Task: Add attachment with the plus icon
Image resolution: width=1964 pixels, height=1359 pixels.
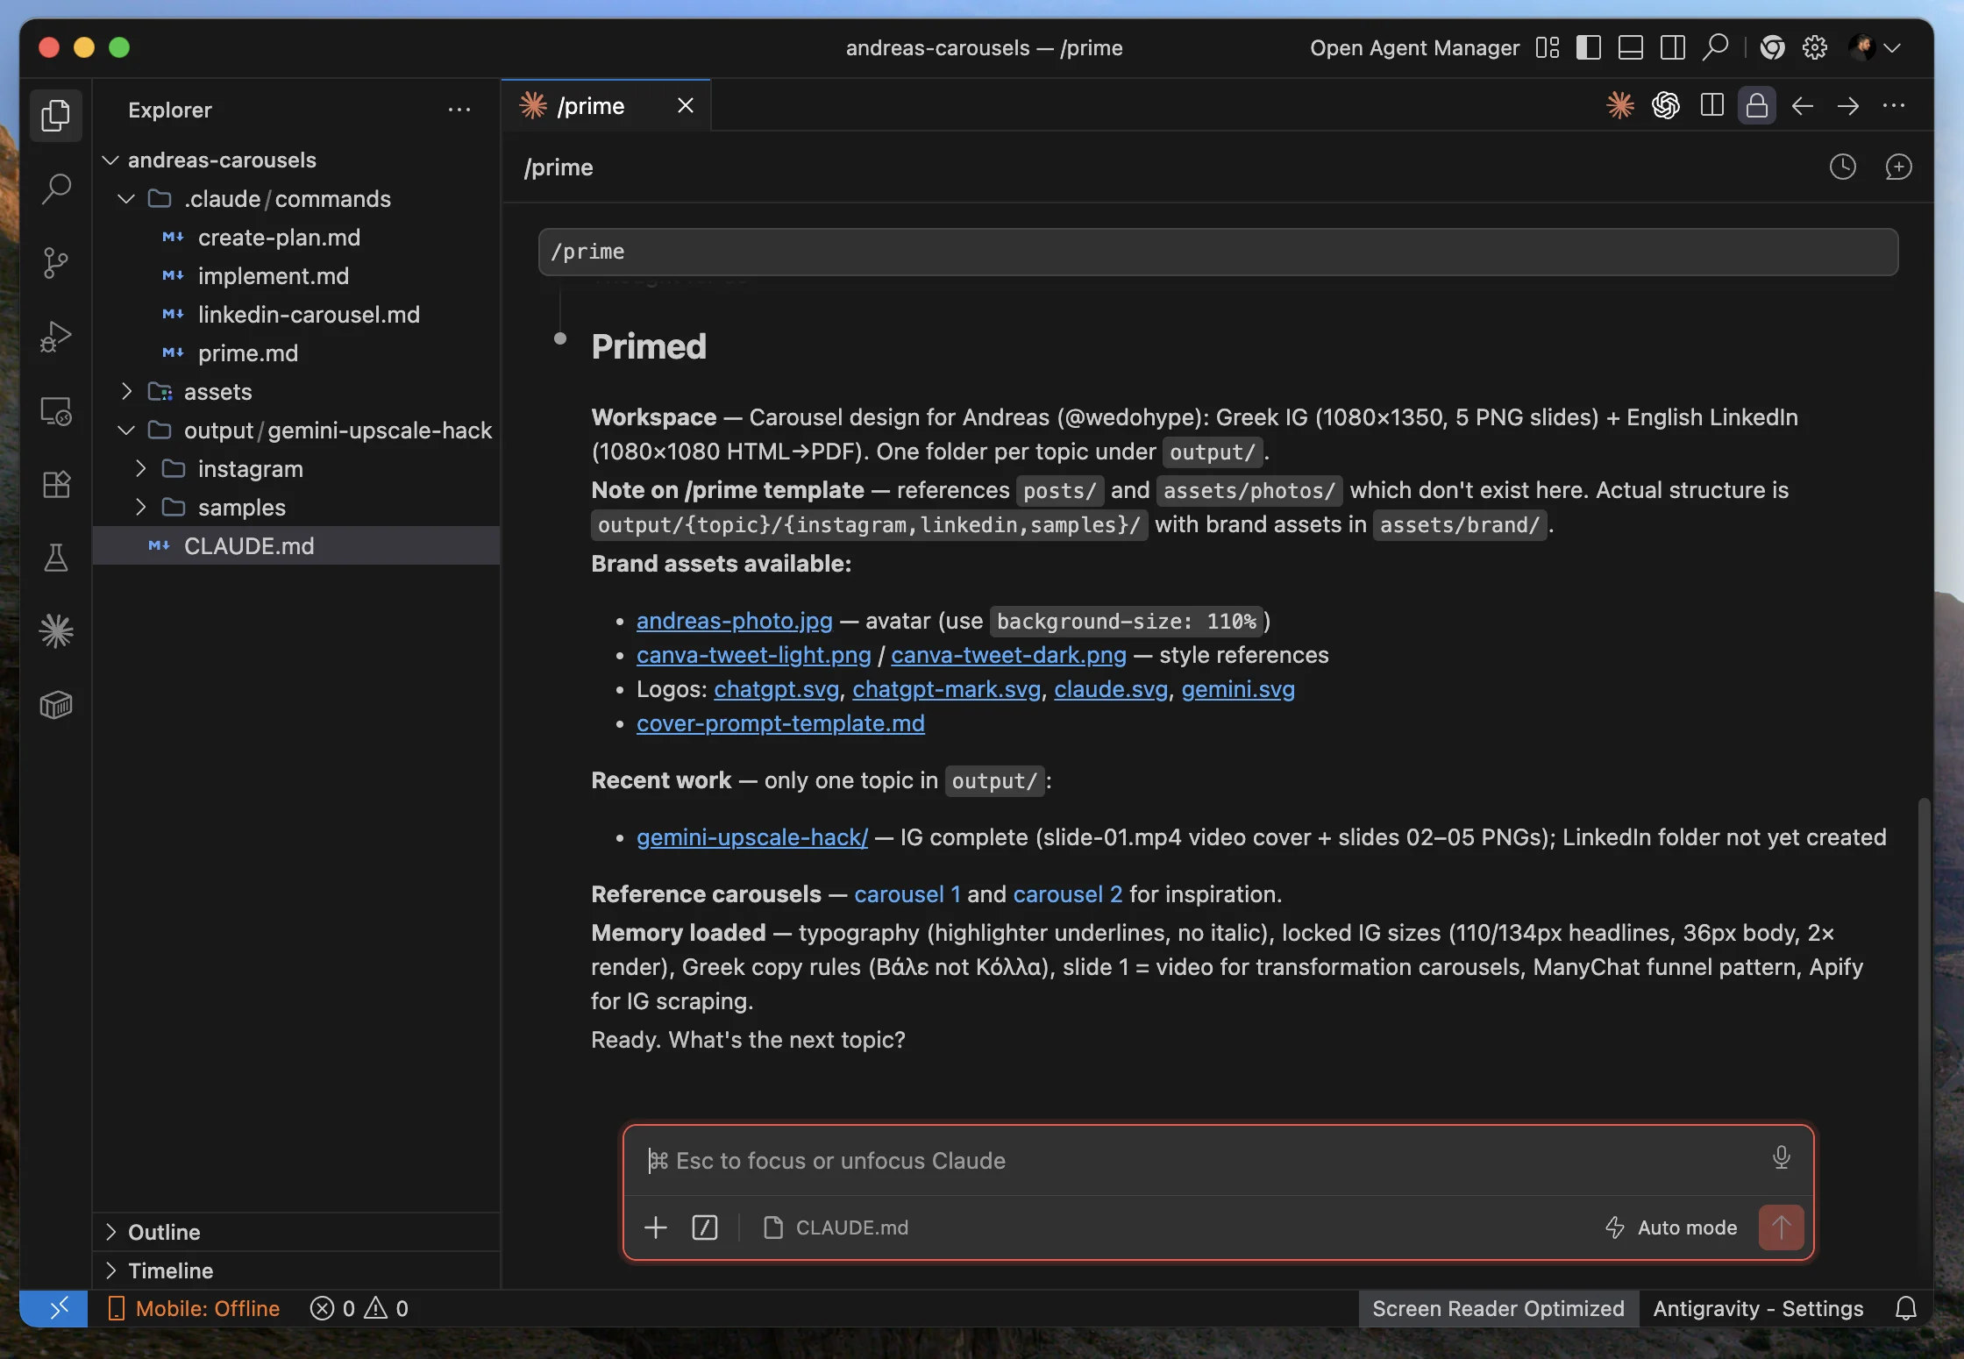Action: point(656,1227)
